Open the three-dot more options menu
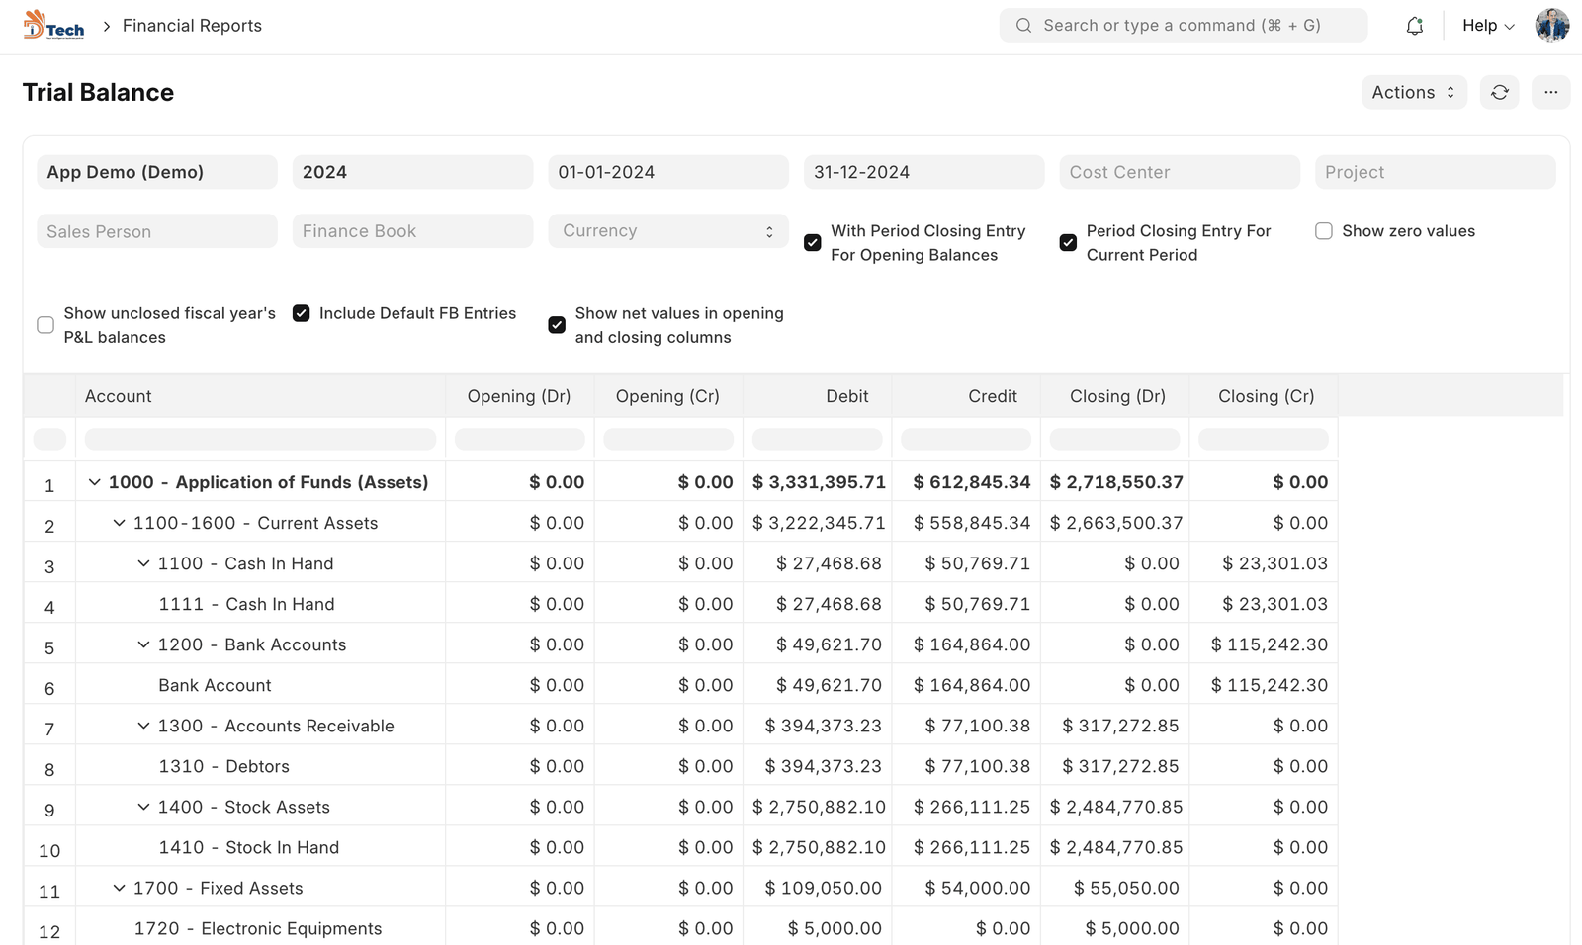Image resolution: width=1582 pixels, height=945 pixels. (1550, 92)
